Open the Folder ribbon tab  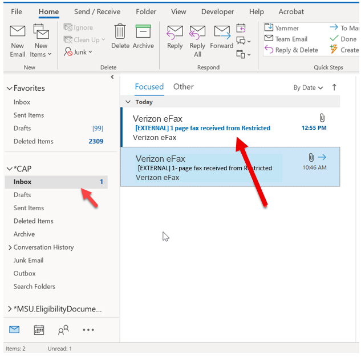coord(146,11)
